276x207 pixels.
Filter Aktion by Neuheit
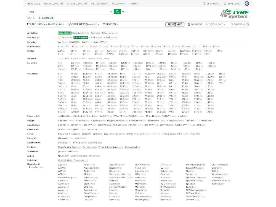[64, 156]
